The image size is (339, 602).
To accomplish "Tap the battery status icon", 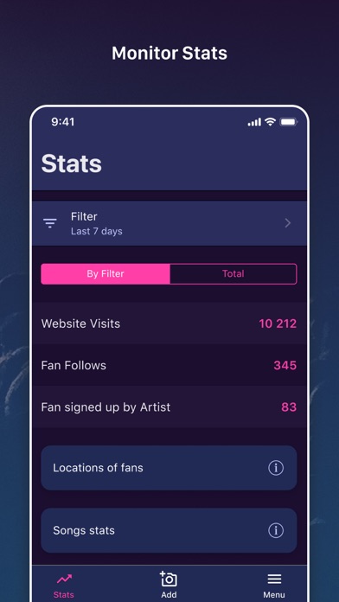I will click(x=289, y=122).
